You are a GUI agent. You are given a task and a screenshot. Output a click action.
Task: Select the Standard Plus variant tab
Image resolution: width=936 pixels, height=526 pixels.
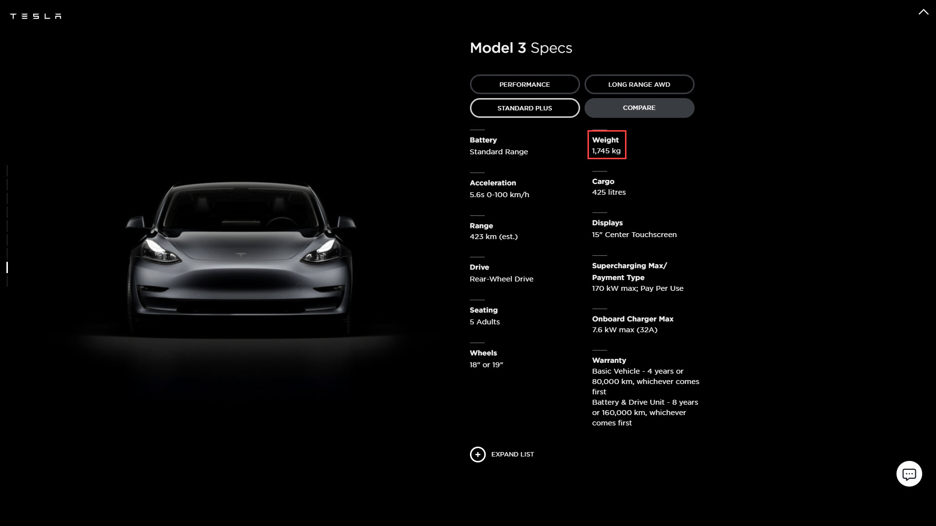click(x=524, y=108)
